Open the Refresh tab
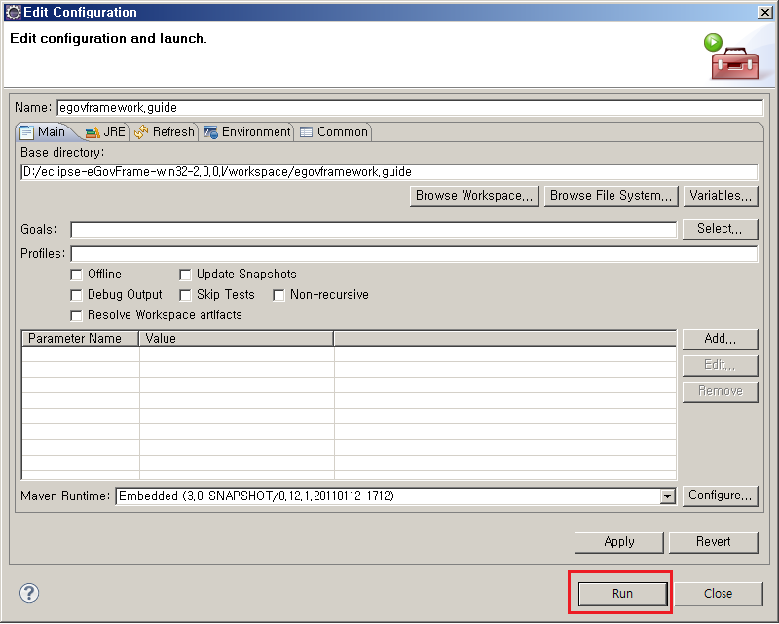779x624 pixels. (x=165, y=131)
